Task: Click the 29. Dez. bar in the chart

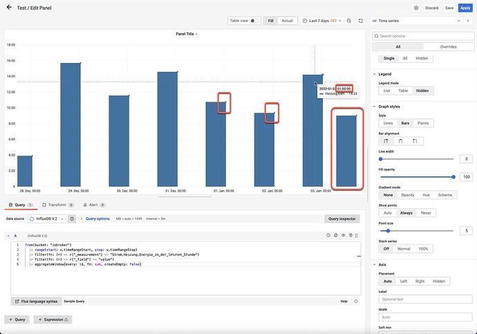Action: (x=71, y=124)
